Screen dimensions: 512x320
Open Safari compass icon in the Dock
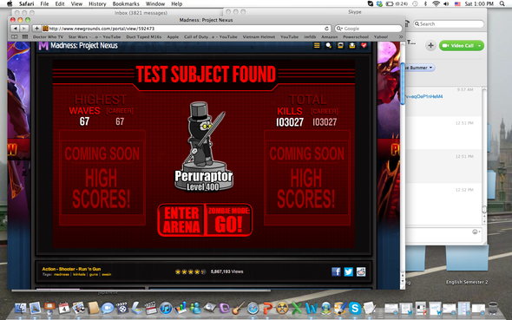(253, 308)
